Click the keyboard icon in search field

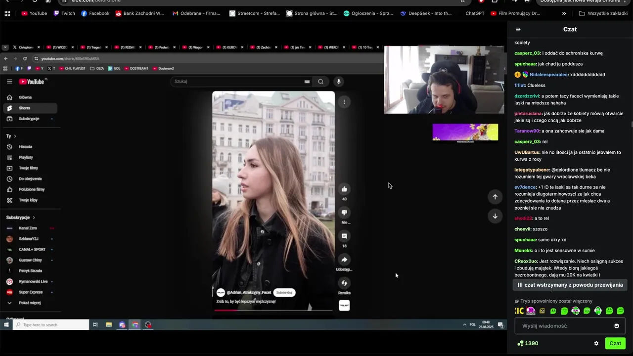coord(307,82)
